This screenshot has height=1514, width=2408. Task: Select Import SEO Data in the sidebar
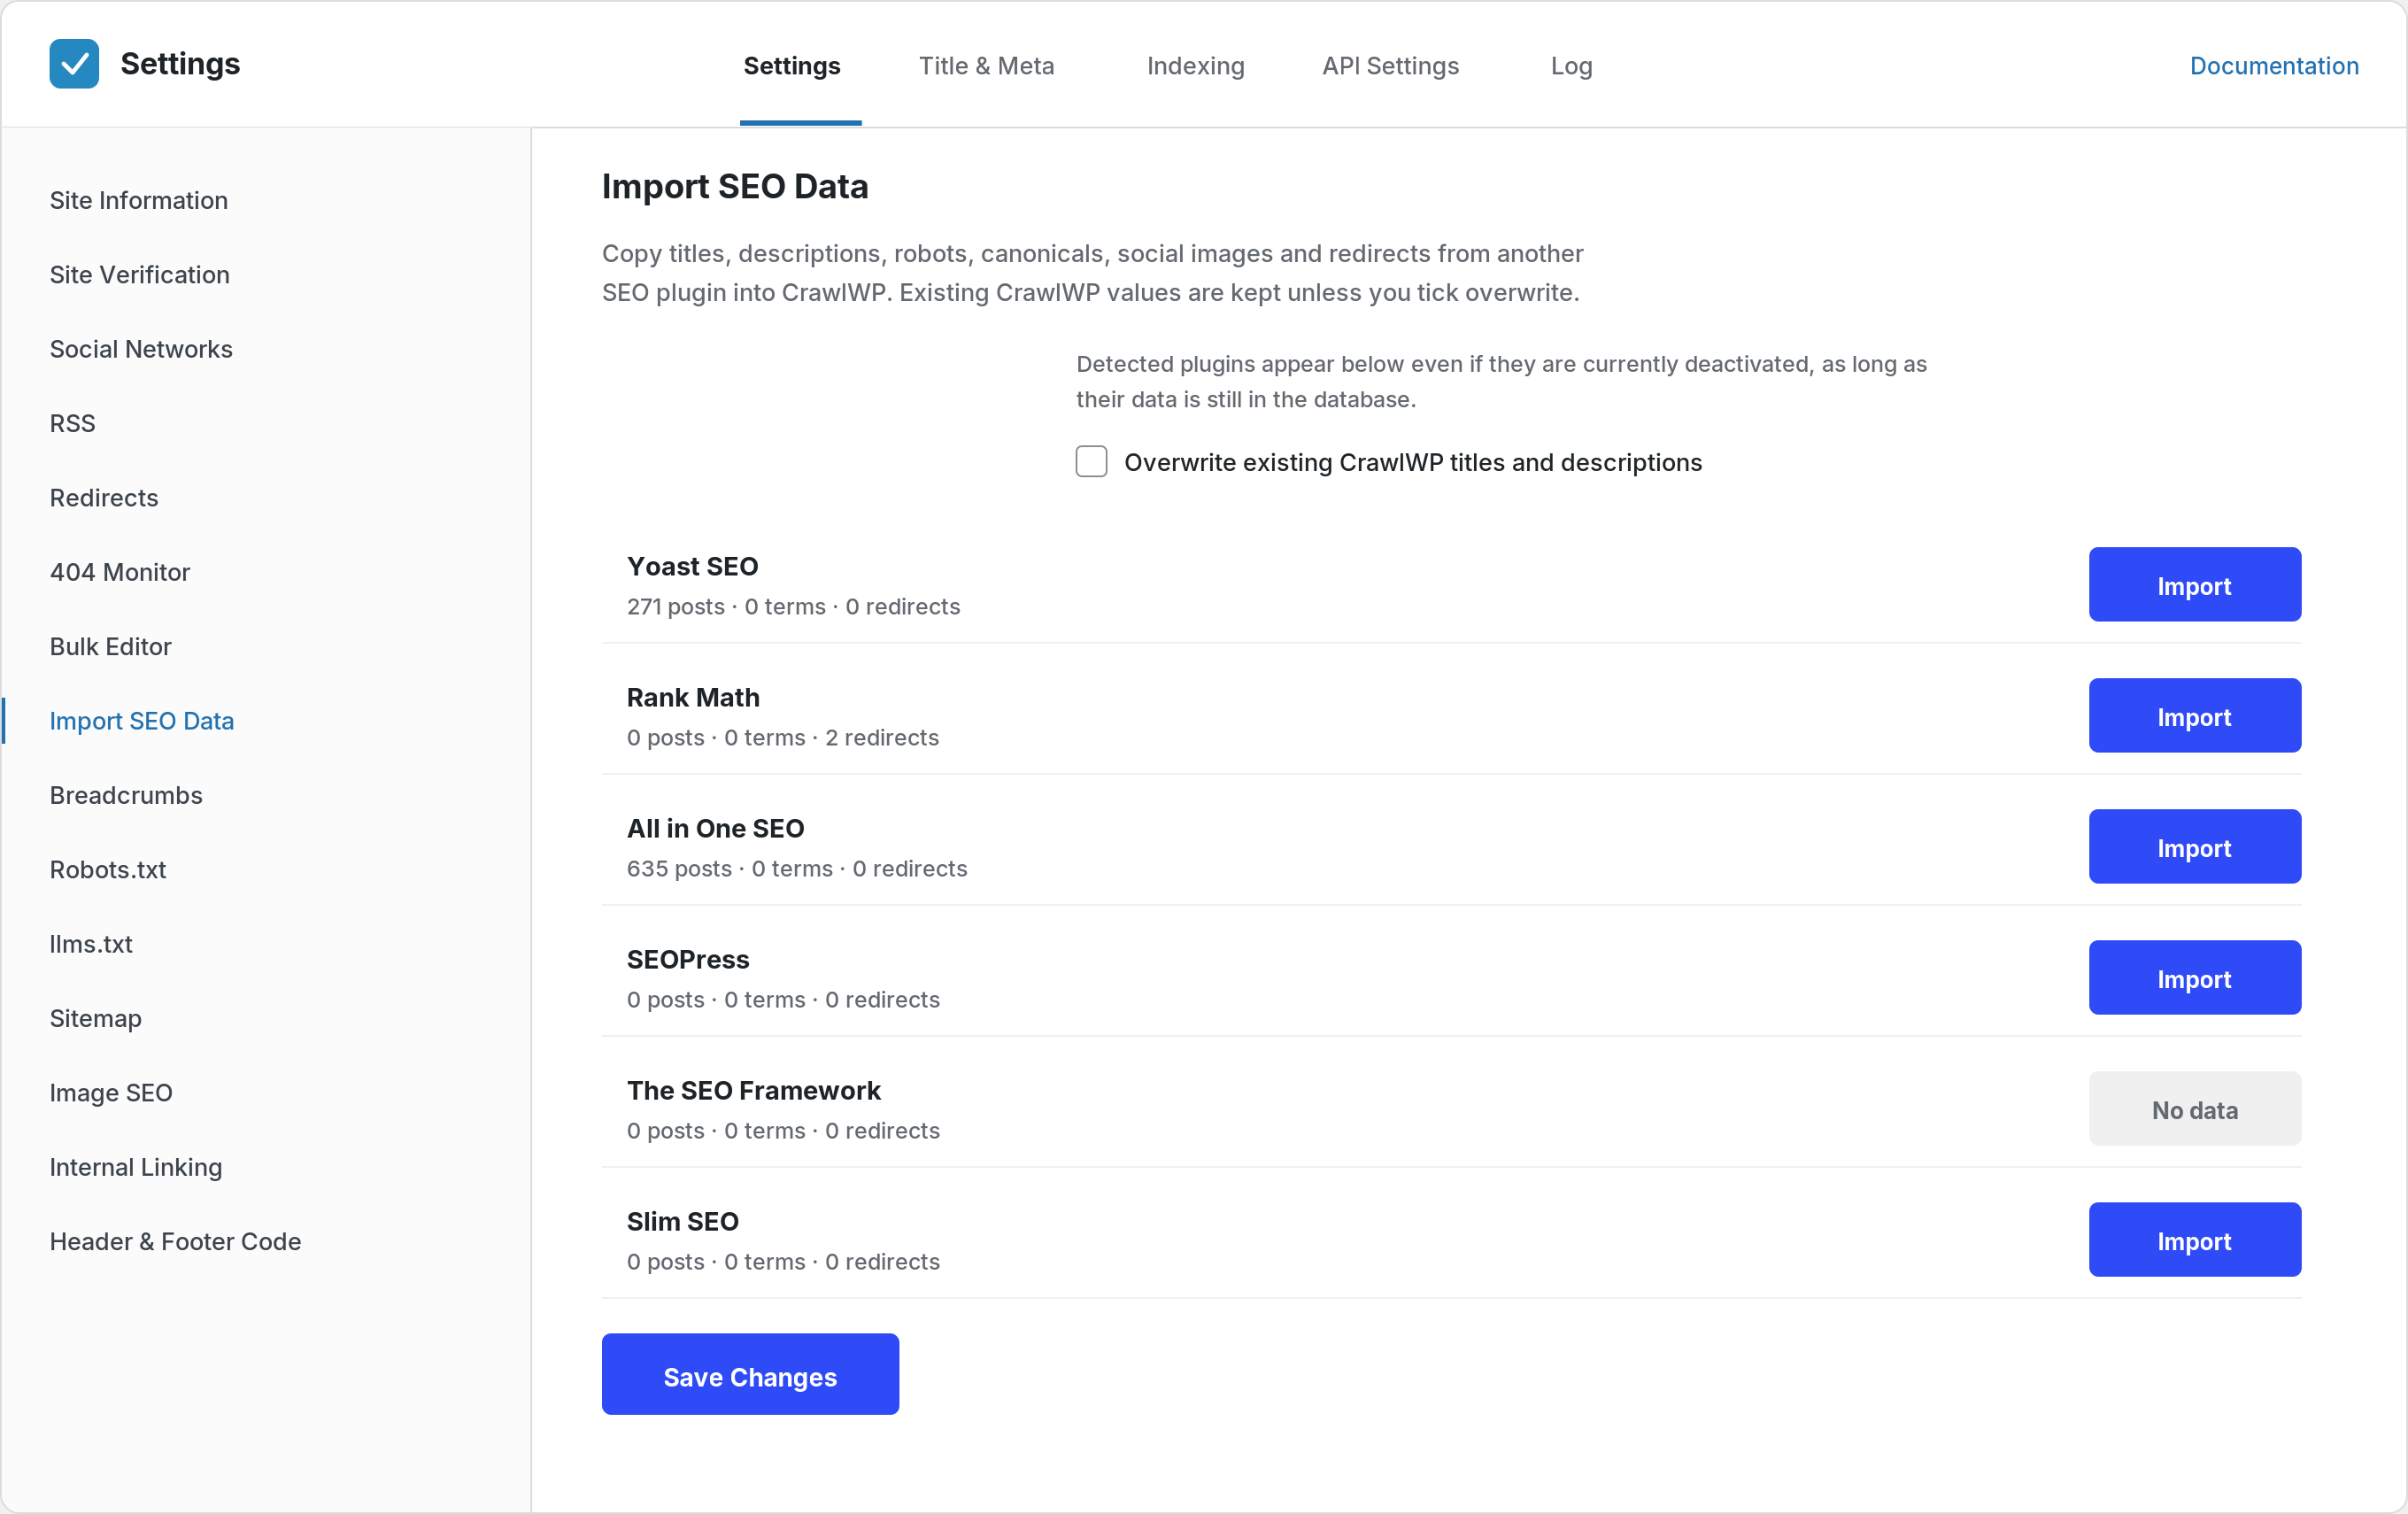pyautogui.click(x=141, y=721)
